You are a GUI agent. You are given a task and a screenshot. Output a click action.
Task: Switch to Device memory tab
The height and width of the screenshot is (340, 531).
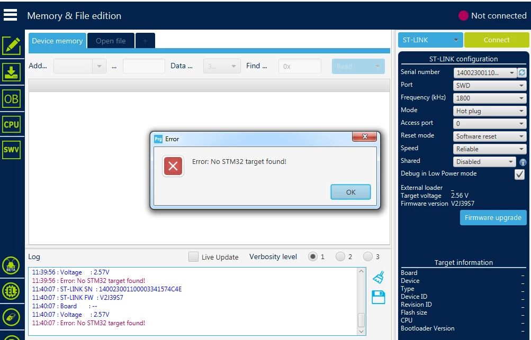click(x=57, y=41)
